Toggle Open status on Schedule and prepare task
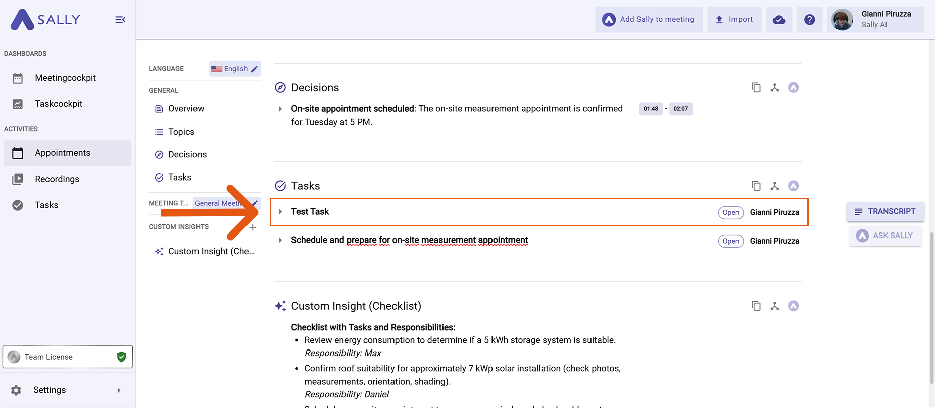 click(x=730, y=241)
